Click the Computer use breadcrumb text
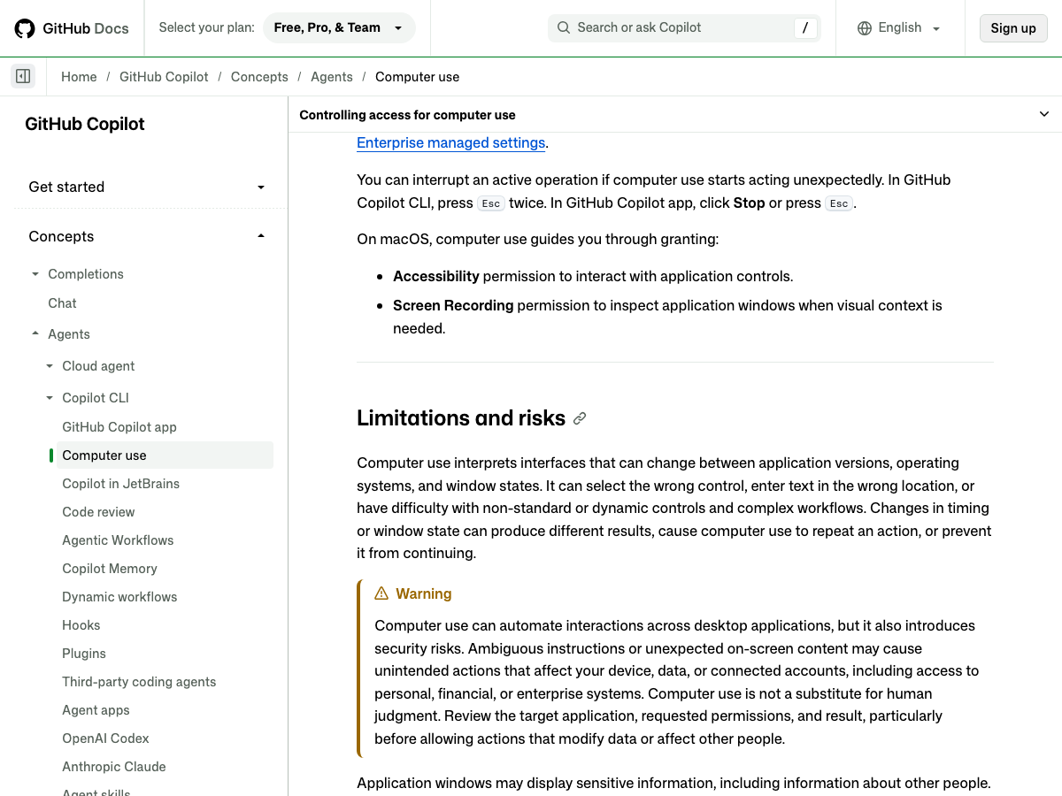The image size is (1062, 796). click(417, 77)
